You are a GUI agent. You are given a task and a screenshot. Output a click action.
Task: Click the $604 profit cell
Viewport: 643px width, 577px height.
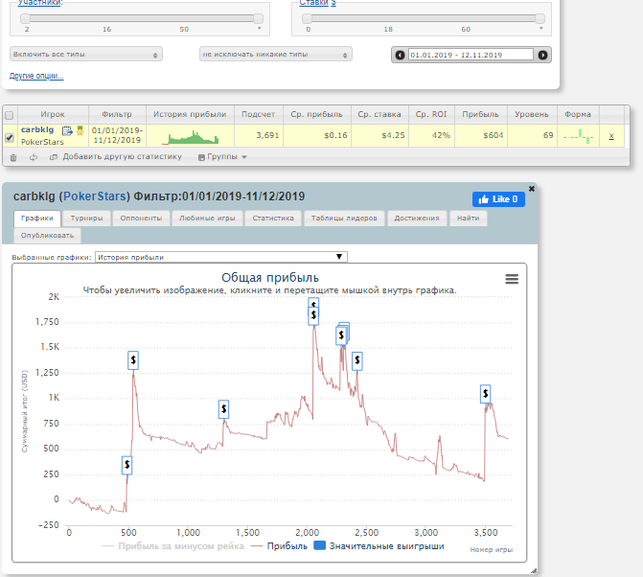tap(481, 135)
